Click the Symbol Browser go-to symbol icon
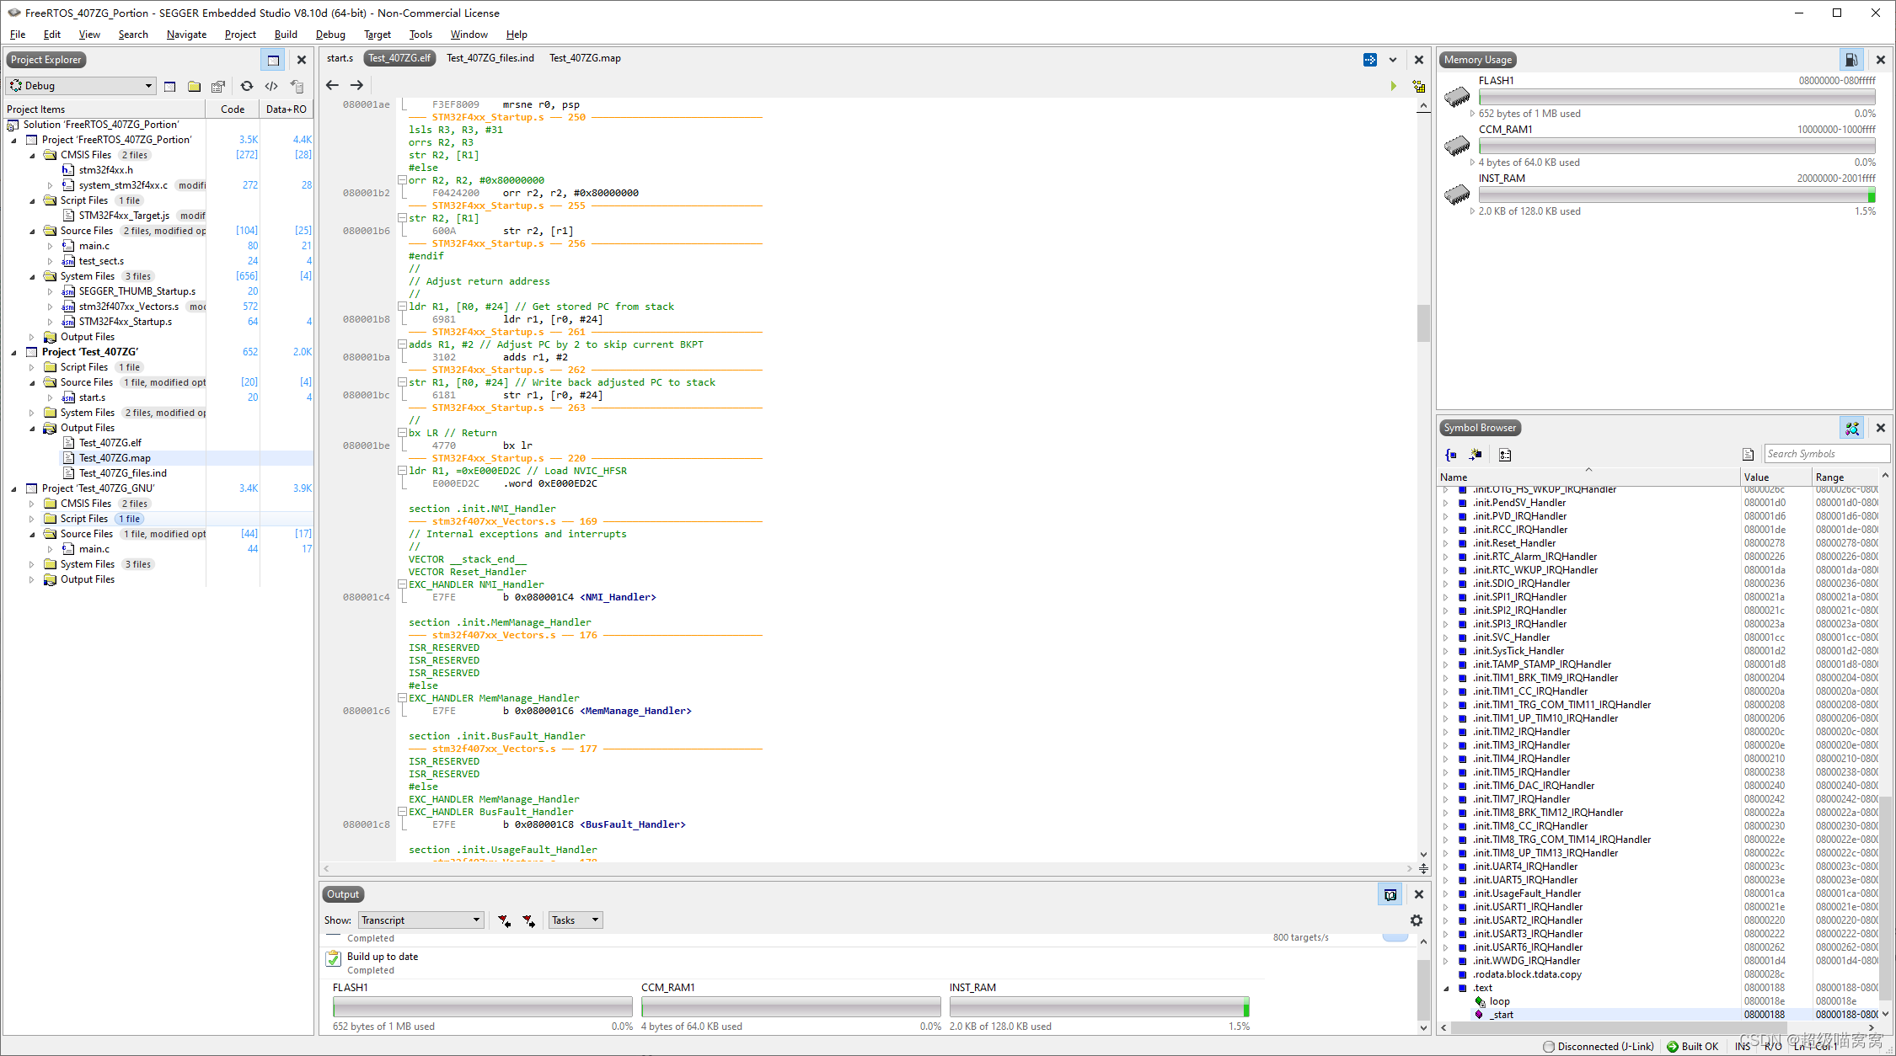 click(1476, 455)
